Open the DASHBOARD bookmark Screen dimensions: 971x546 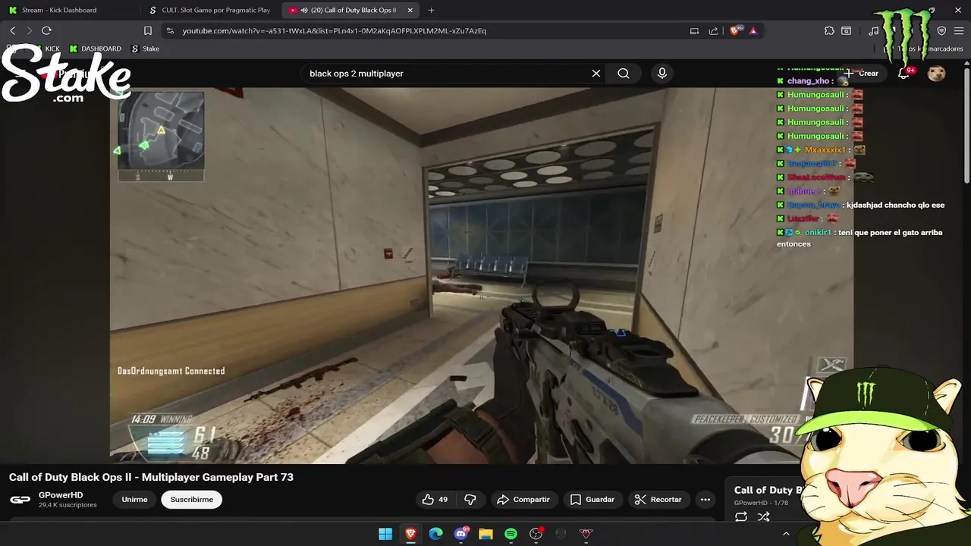click(96, 49)
